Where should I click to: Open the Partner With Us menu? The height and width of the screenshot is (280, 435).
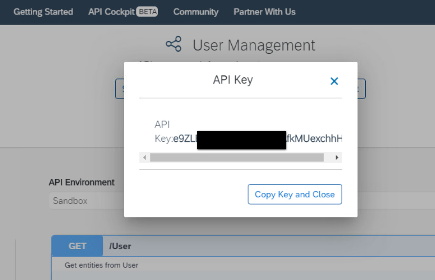(x=264, y=11)
